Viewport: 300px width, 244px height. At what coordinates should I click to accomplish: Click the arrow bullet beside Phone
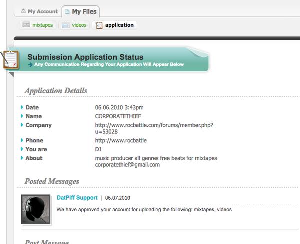[x=22, y=140]
